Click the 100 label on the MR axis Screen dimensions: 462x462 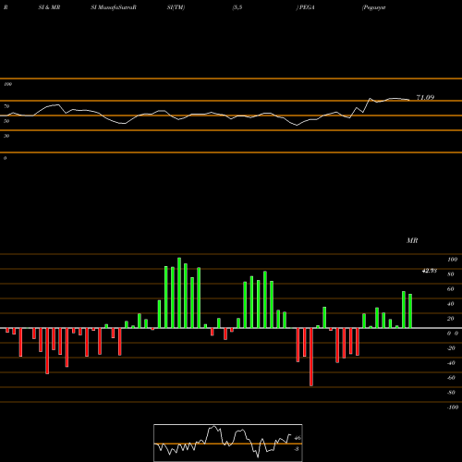point(452,260)
